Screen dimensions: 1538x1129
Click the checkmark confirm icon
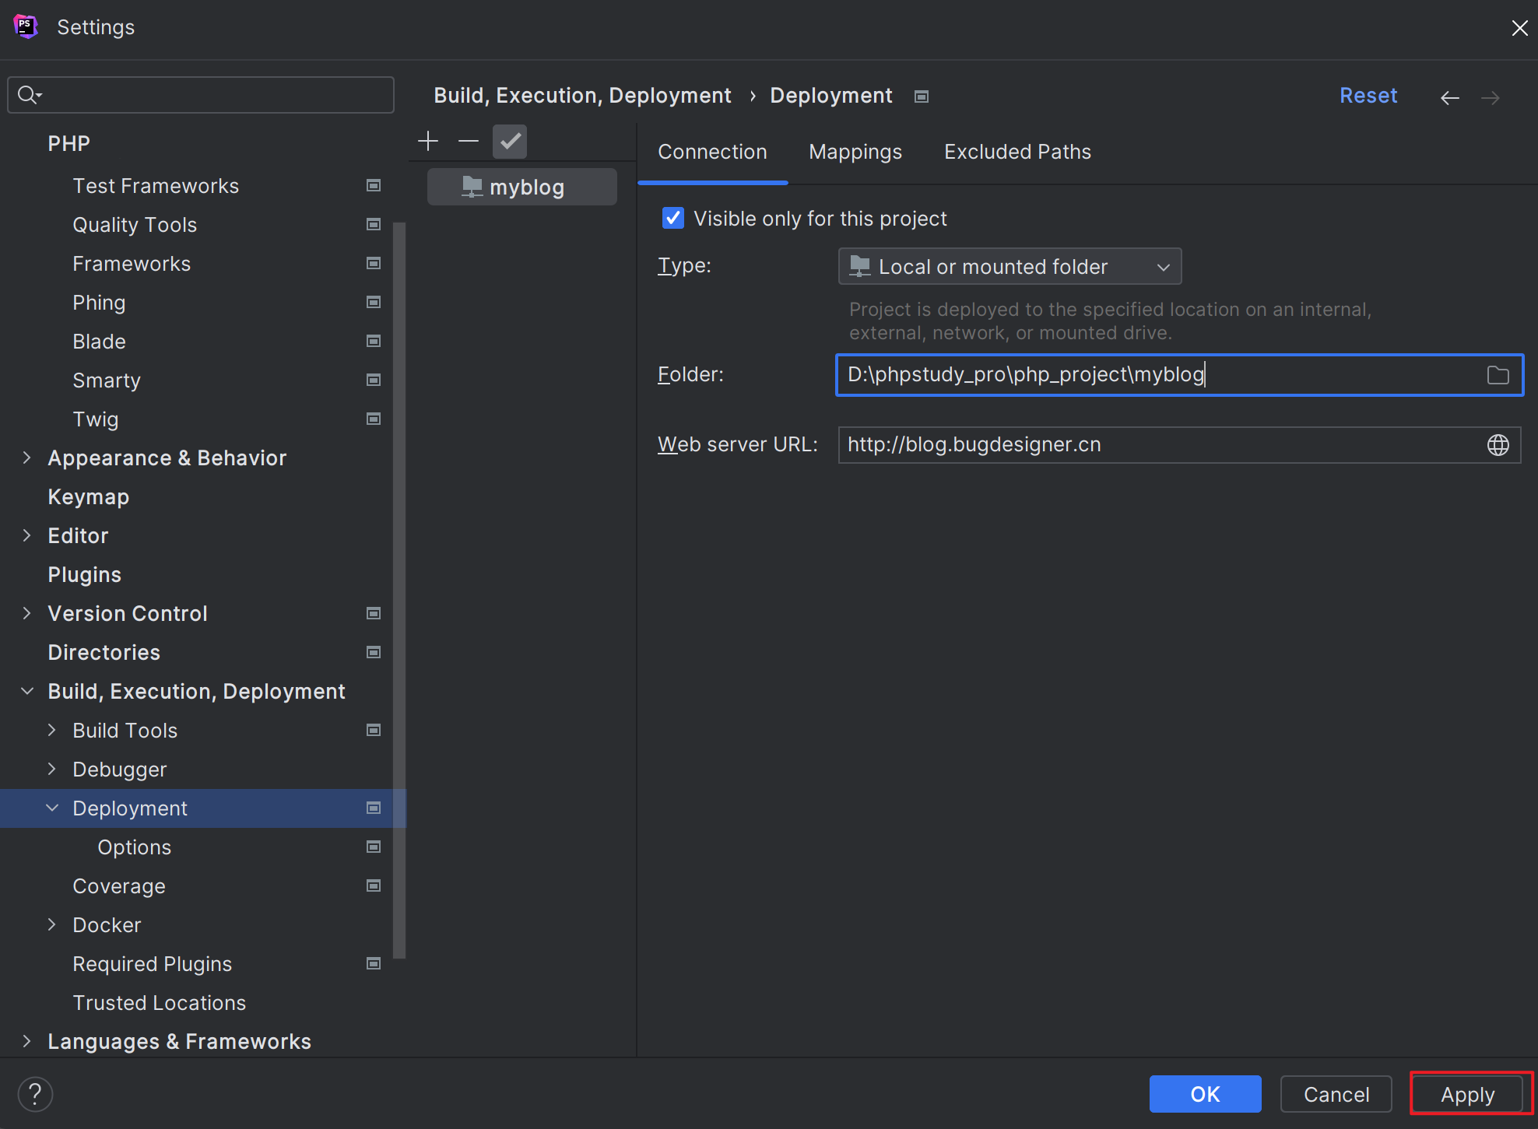click(x=509, y=141)
